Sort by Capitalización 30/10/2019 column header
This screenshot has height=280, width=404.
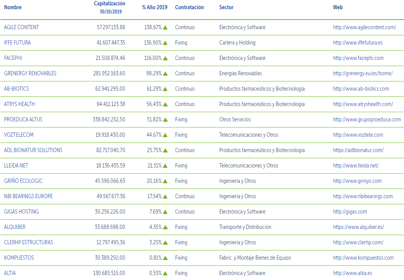pyautogui.click(x=110, y=7)
